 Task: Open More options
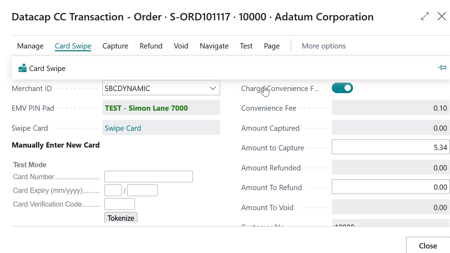coord(323,46)
